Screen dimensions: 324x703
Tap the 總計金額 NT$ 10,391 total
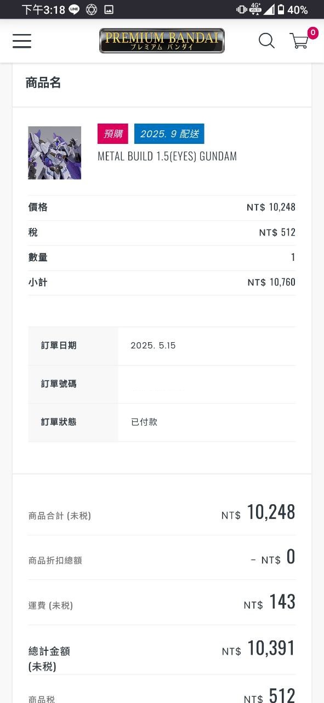(259, 649)
